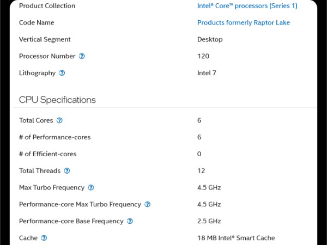Image resolution: width=327 pixels, height=245 pixels.
Task: Open the Cache help icon
Action: coord(44,238)
